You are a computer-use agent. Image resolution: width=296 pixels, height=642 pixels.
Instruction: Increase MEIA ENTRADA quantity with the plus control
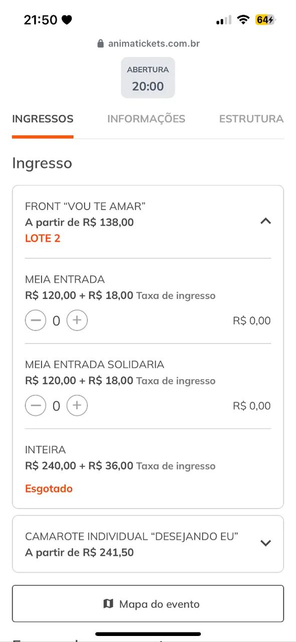pyautogui.click(x=77, y=320)
